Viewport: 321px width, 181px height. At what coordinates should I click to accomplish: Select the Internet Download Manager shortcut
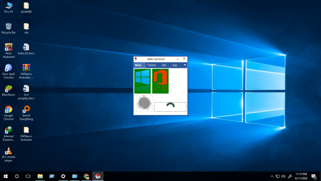pyautogui.click(x=9, y=134)
